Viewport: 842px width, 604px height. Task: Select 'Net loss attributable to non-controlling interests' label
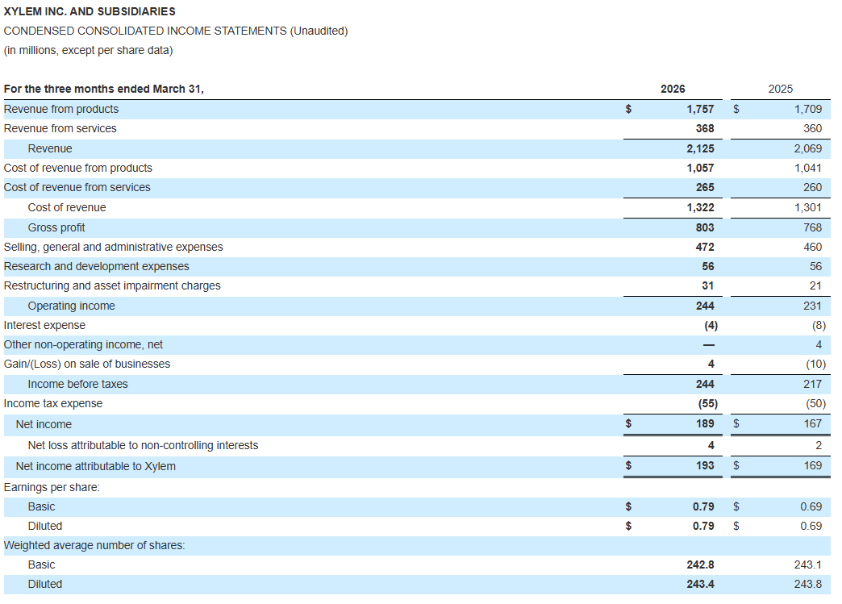(143, 446)
